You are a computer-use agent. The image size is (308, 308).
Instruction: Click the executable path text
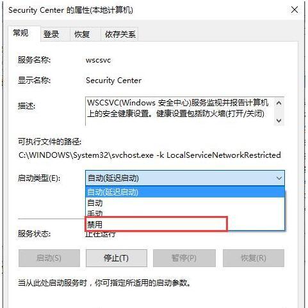pos(150,155)
